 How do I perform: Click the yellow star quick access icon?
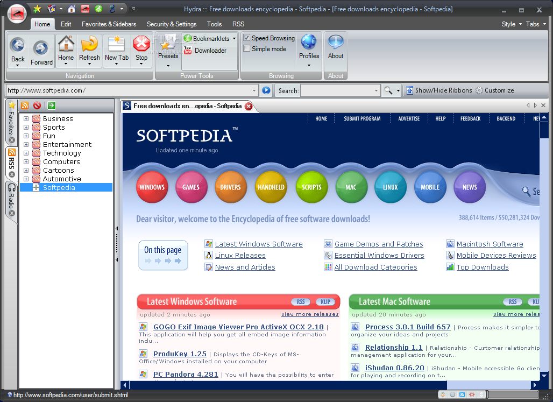click(37, 9)
